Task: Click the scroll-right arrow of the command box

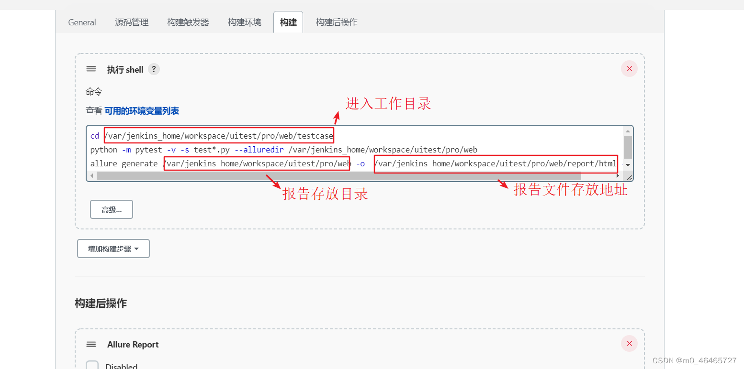Action: [x=619, y=176]
